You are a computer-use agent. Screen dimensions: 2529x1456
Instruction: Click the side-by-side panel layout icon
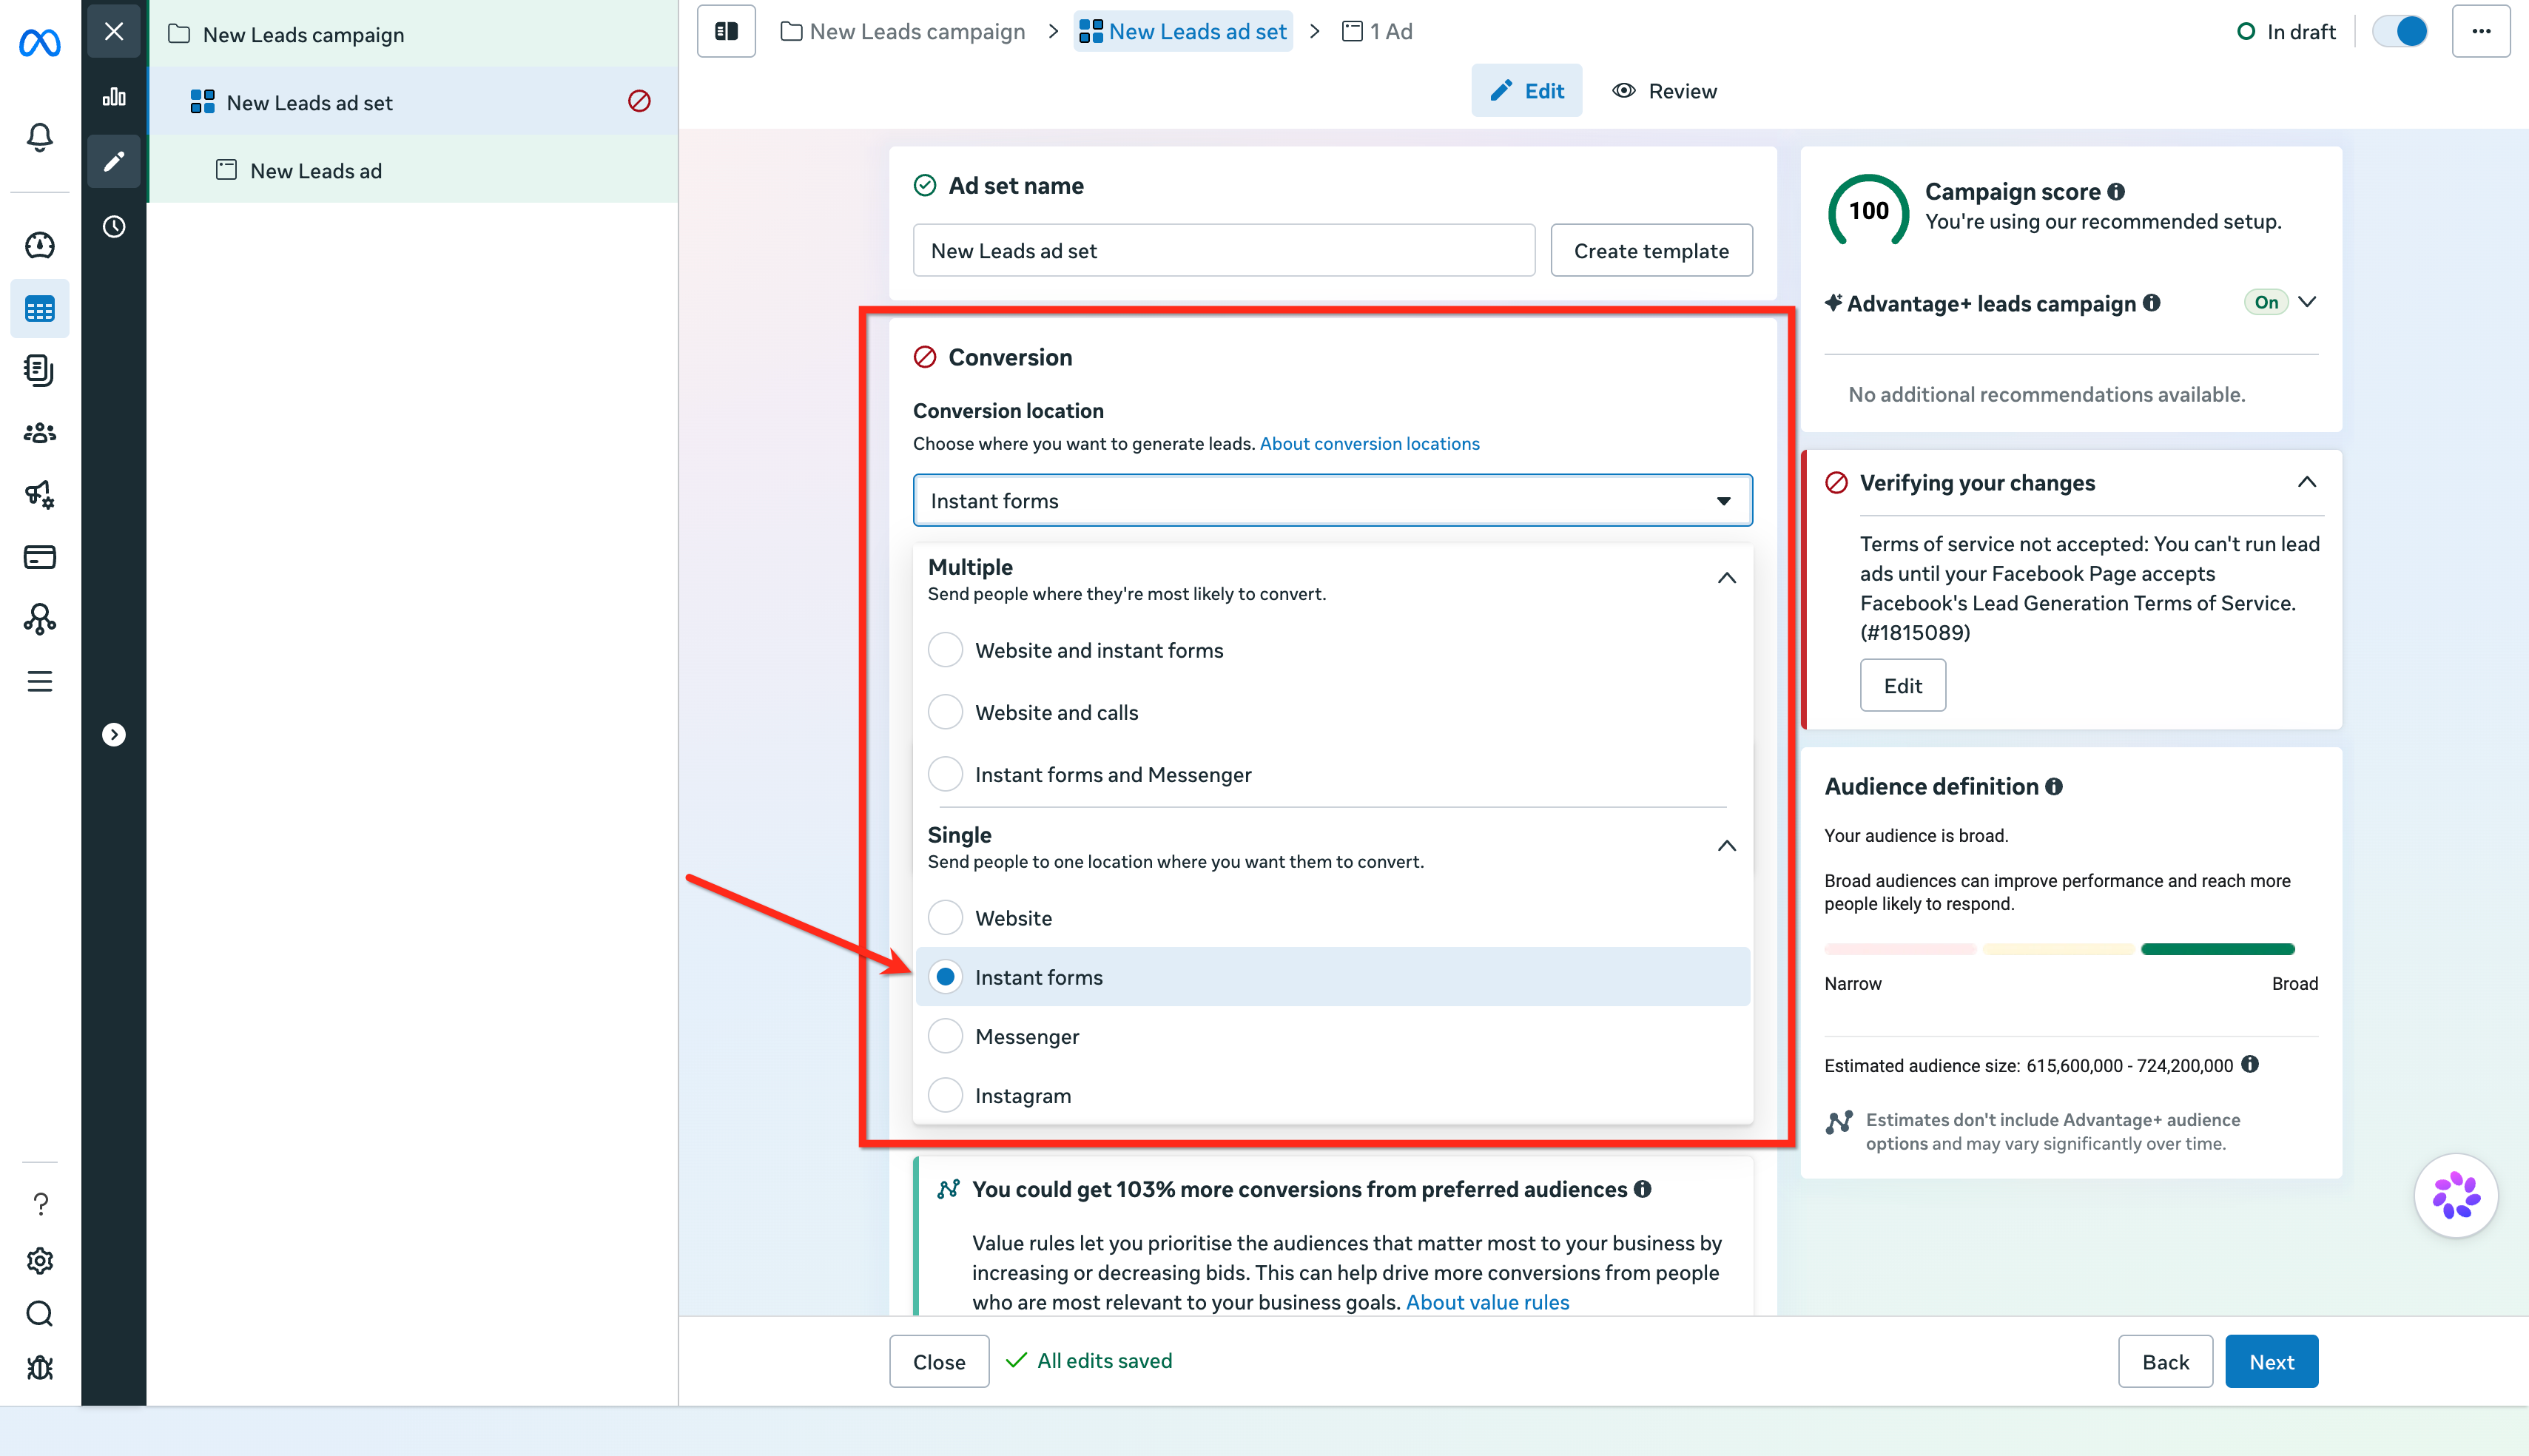726,31
